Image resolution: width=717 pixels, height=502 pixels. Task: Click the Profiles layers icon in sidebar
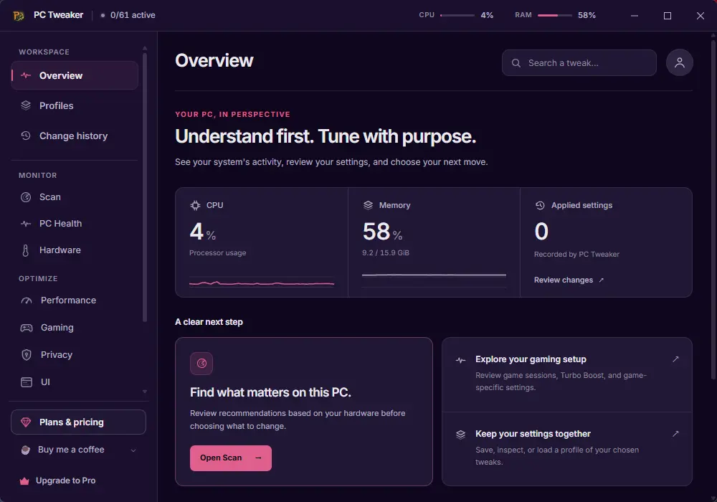coord(26,105)
